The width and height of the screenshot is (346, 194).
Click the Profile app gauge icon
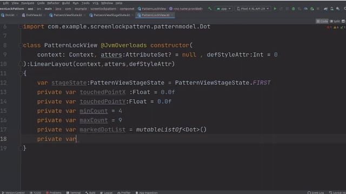[x=305, y=9]
